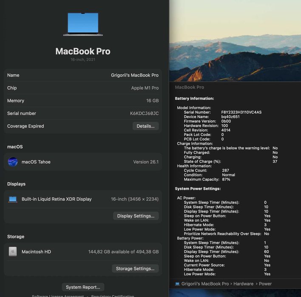Click the memory value 16 GB
The height and width of the screenshot is (297, 301).
[x=153, y=101]
